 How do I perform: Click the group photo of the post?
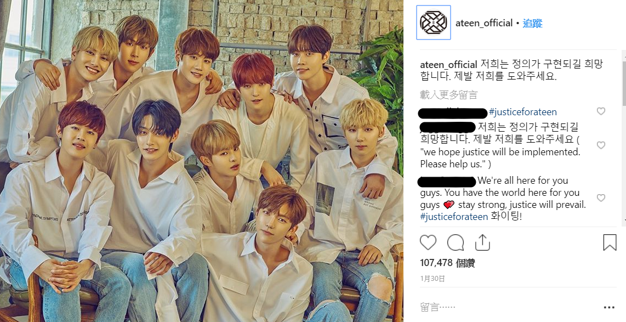202,161
